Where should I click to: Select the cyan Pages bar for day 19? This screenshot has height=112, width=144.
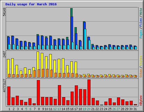click(85, 39)
